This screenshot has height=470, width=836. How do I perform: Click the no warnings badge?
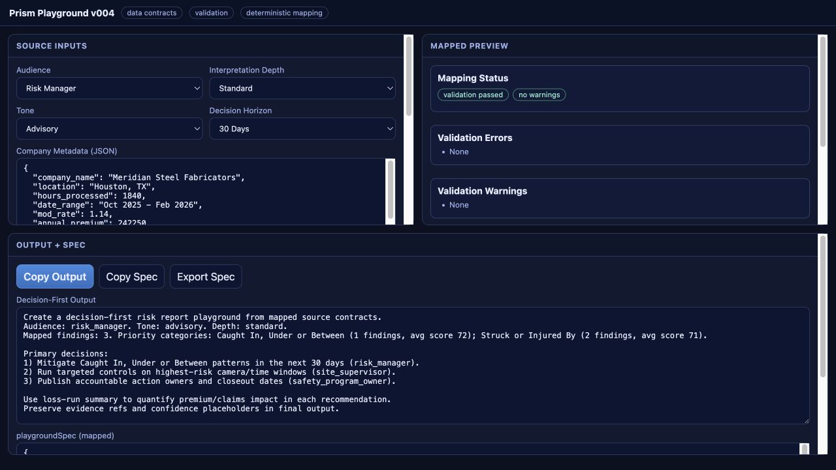(539, 95)
